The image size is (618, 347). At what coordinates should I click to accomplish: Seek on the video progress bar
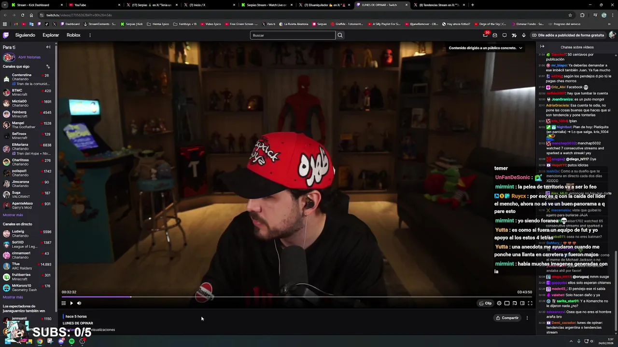296,297
